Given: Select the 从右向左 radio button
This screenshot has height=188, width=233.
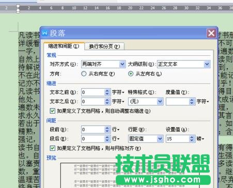Looking at the screenshot, I should coord(84,74).
